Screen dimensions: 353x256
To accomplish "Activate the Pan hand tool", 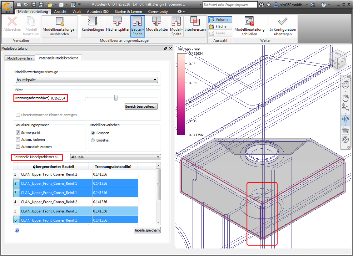I will tap(345, 98).
